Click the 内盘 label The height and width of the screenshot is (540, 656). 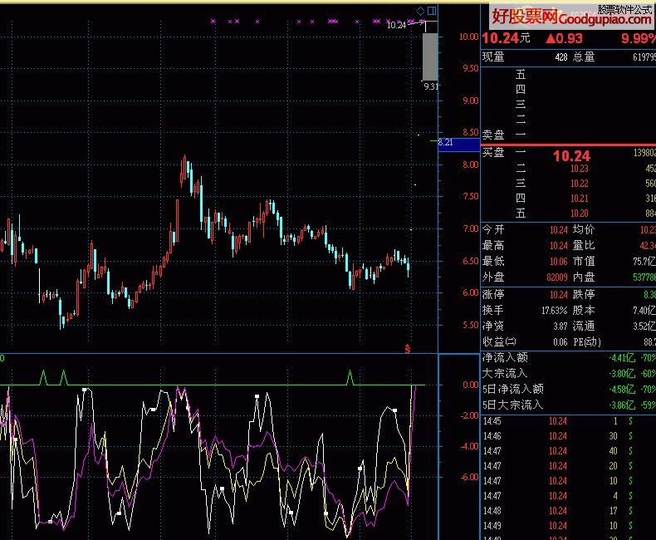[x=584, y=277]
